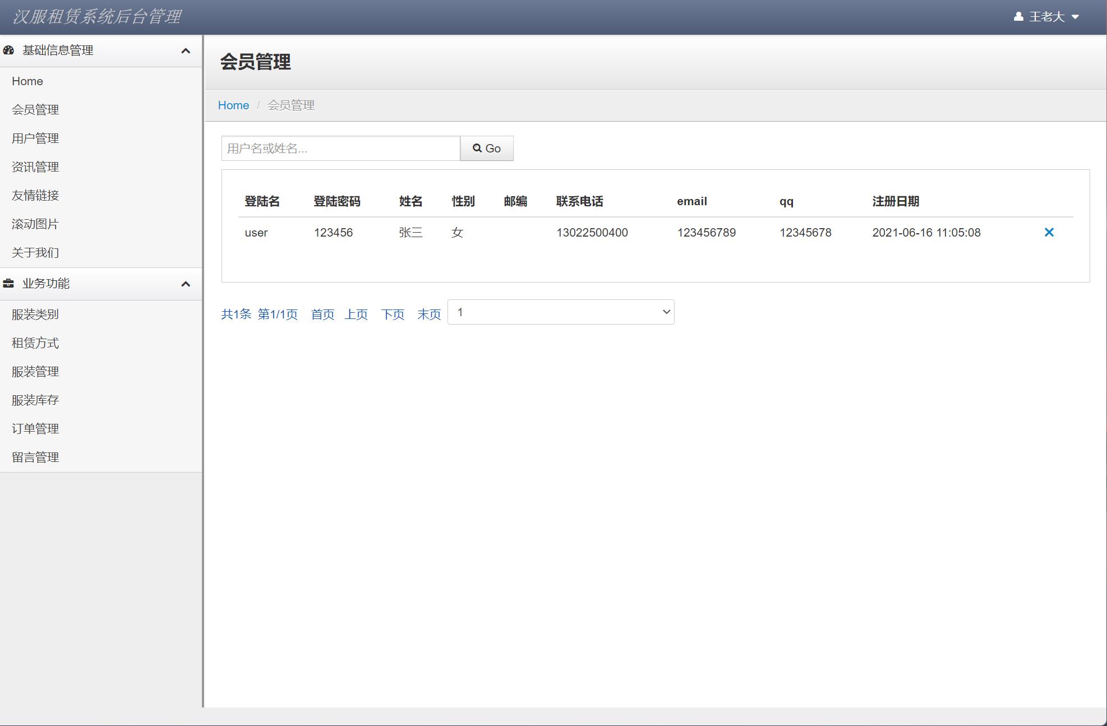The width and height of the screenshot is (1107, 726).
Task: Go to 订单管理 in the sidebar
Action: click(35, 429)
